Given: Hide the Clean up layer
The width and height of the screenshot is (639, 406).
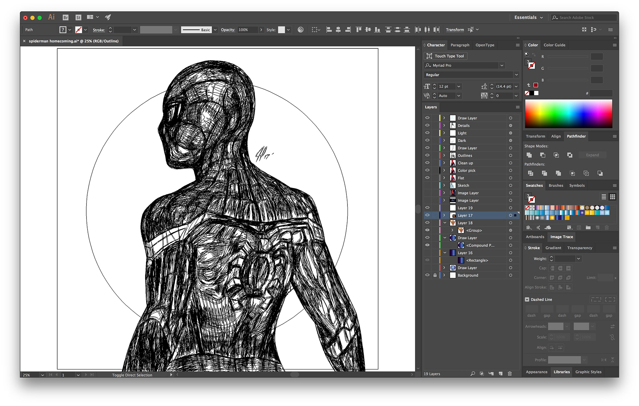Looking at the screenshot, I should [x=427, y=163].
